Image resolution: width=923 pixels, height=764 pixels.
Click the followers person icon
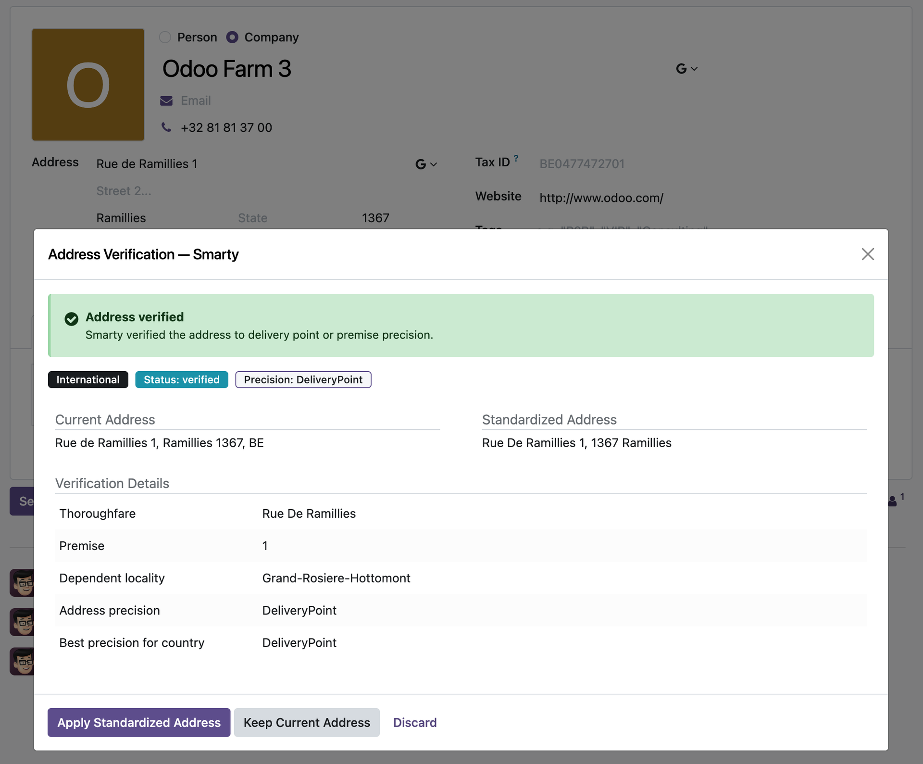tap(892, 501)
